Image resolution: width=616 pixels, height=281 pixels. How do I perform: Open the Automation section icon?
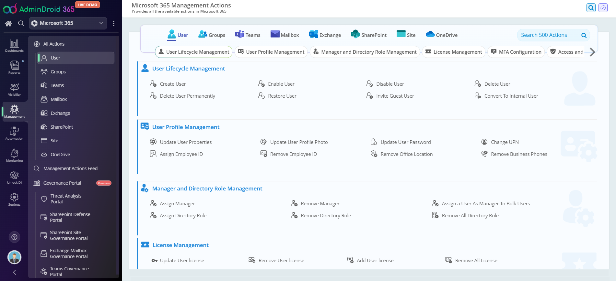click(14, 133)
